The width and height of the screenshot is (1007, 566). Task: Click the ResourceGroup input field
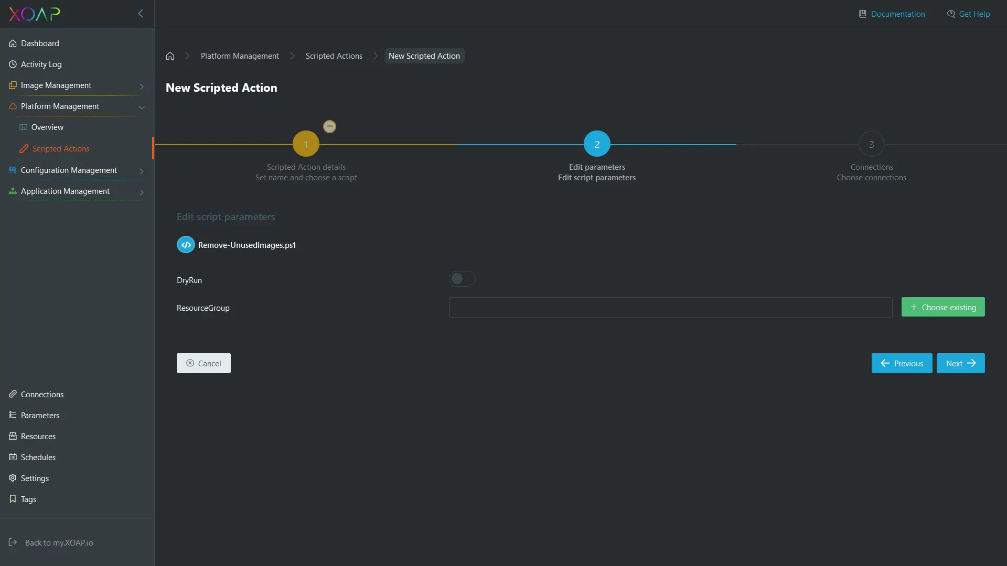670,307
